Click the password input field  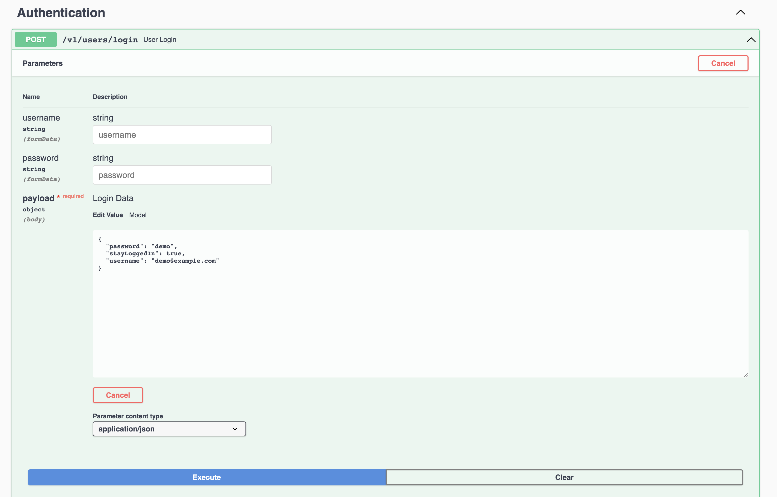tap(182, 175)
